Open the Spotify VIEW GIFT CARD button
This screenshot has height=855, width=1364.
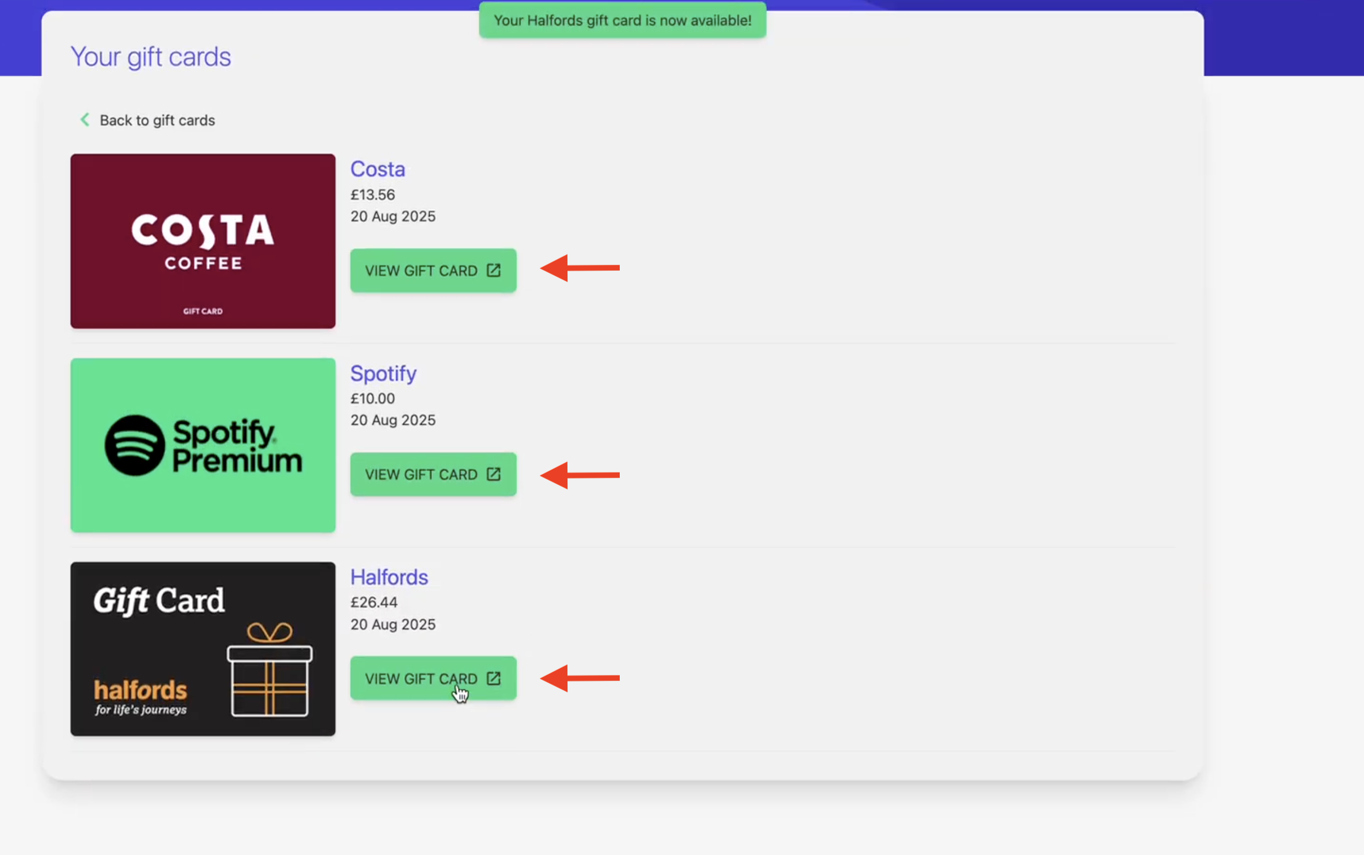pos(421,474)
